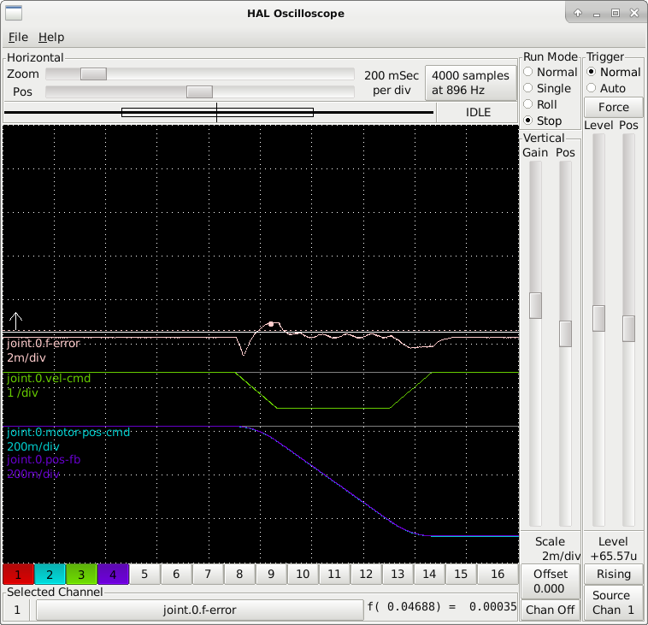Viewport: 648px width, 625px height.
Task: Click the record position overview bar
Action: pos(219,112)
